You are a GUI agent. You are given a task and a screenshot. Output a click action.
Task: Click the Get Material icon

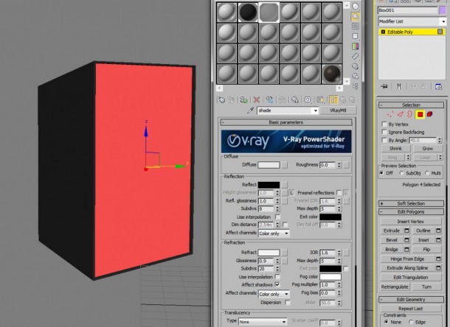(222, 99)
